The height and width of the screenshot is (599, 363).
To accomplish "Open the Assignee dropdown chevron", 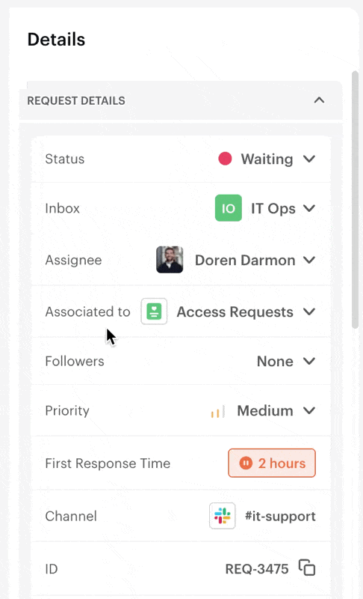I will pos(309,260).
